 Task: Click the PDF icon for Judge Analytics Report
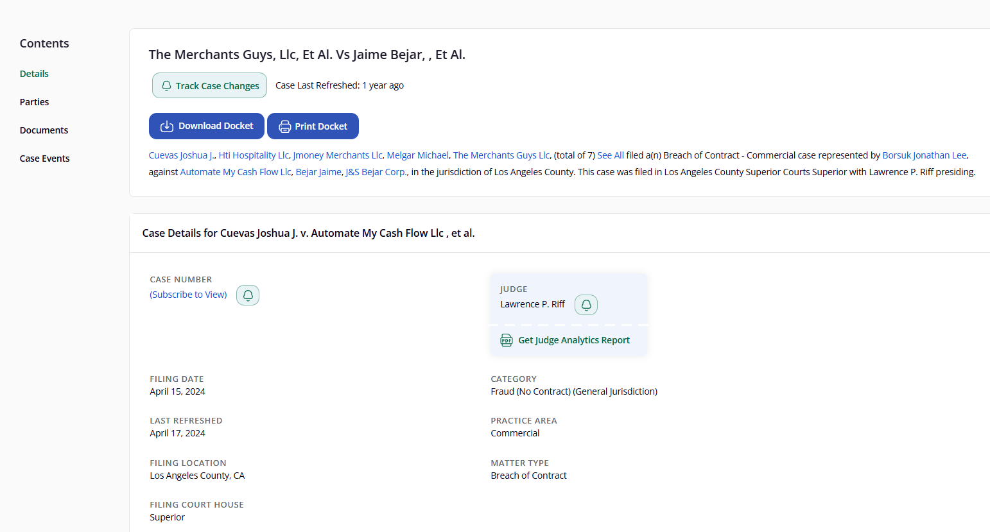point(507,340)
